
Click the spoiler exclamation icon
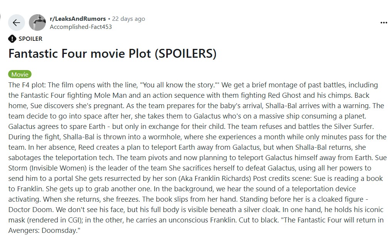(12, 39)
